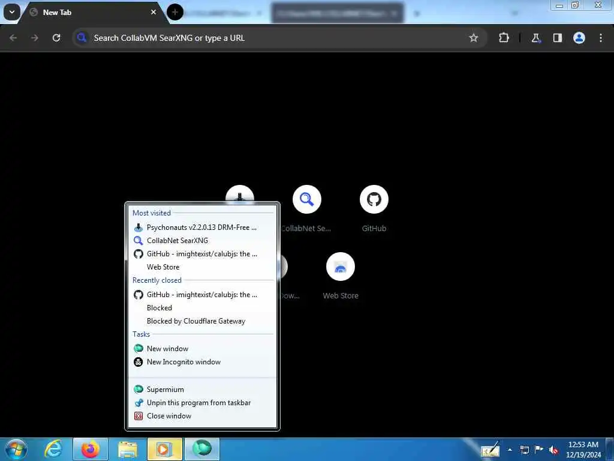
Task: Open CollabNet SearXNG in Most visited list
Action: [x=202, y=241]
